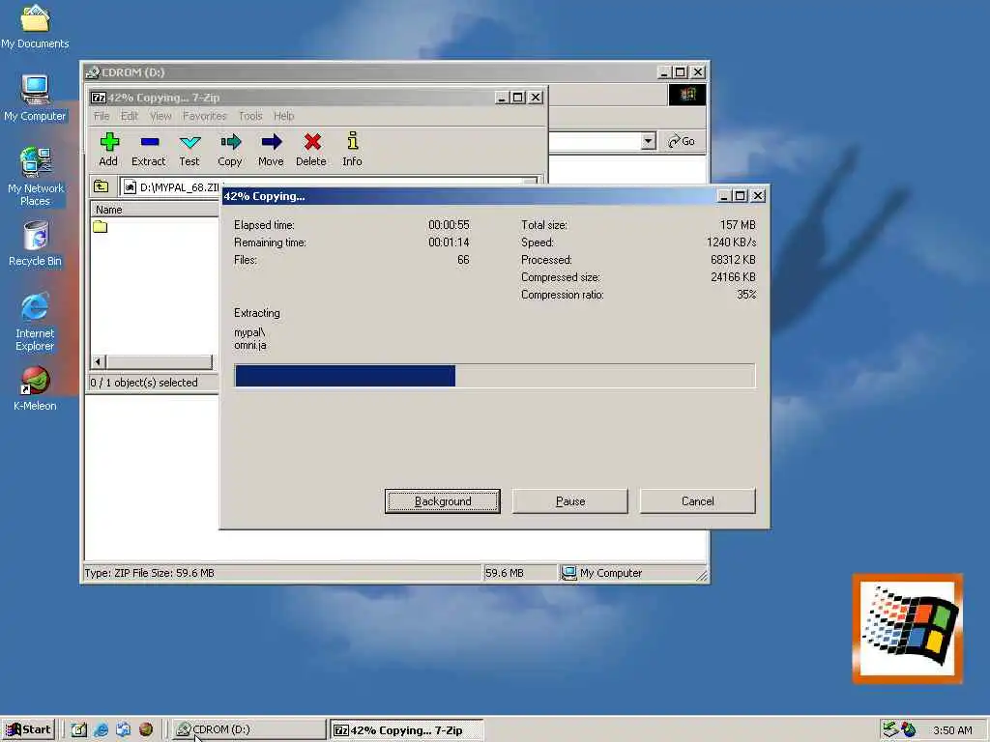Cancel the copying operation
Viewport: 990px width, 742px height.
[698, 501]
